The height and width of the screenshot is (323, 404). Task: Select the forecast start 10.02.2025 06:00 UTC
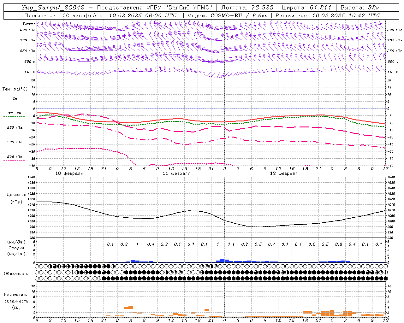pos(143,15)
